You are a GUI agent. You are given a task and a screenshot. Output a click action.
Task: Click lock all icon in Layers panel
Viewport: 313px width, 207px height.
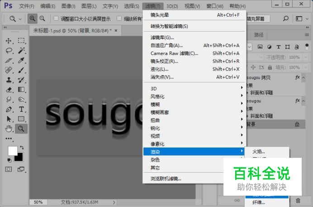270,68
